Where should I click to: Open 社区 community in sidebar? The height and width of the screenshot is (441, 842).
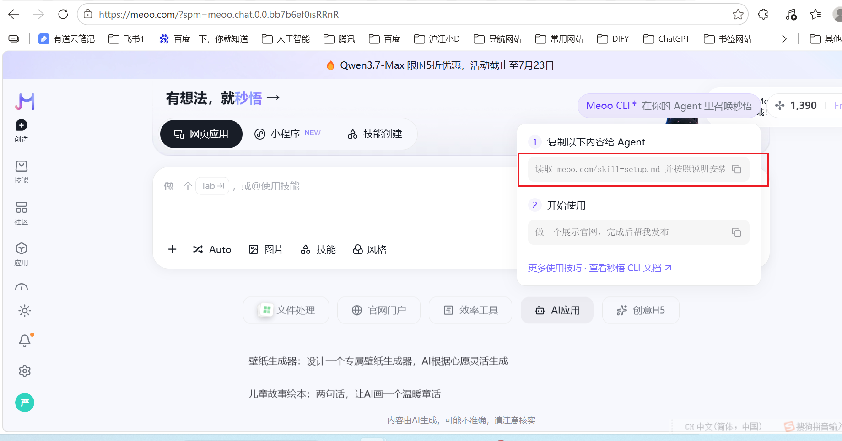[21, 213]
